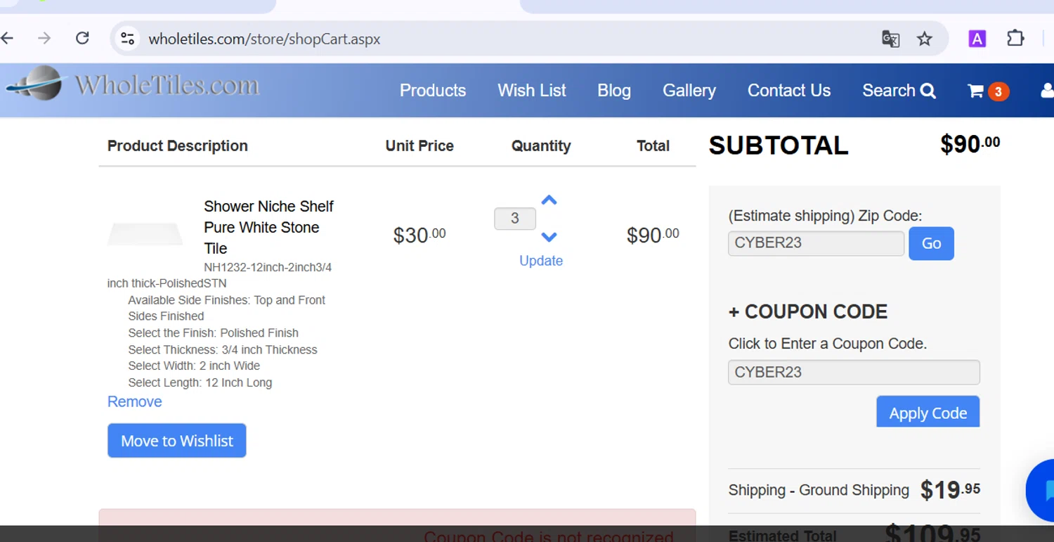Click the browser back arrow
Viewport: 1054px width, 542px height.
[6, 38]
